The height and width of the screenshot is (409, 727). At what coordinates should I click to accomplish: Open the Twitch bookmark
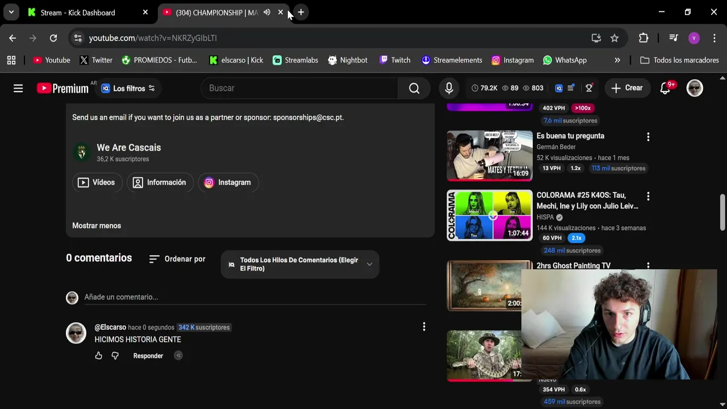point(395,60)
